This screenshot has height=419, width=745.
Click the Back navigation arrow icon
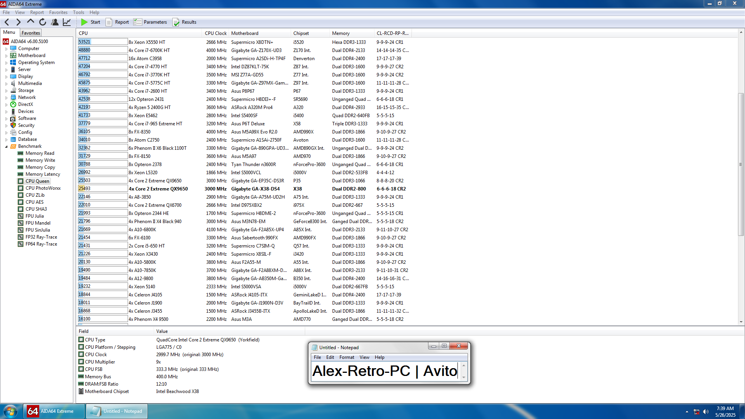(x=7, y=22)
